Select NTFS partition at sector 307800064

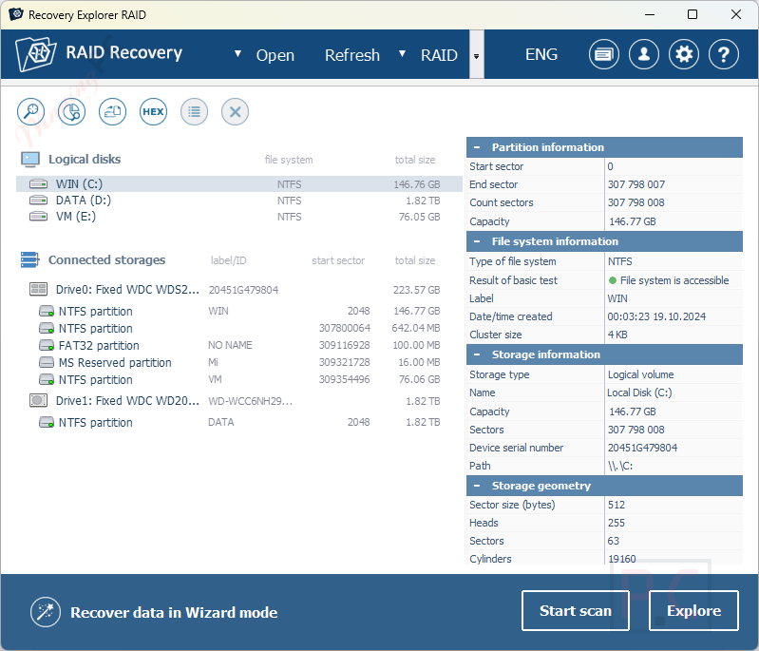tap(239, 328)
